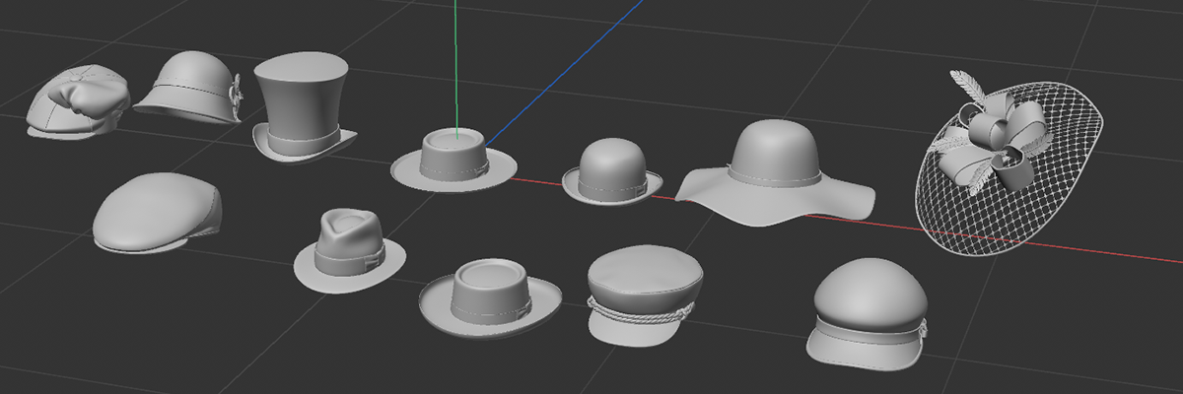
Task: Click the green Y axis line
Action: pyautogui.click(x=455, y=59)
